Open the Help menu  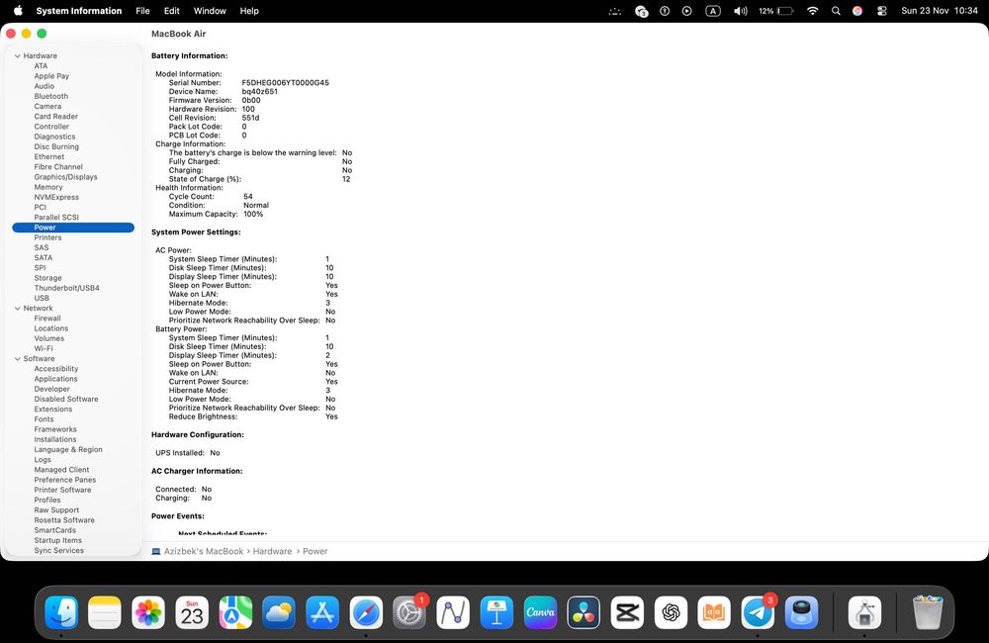click(x=249, y=11)
